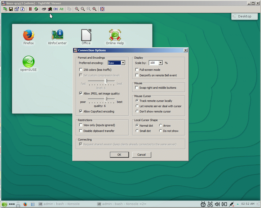Click the network plug tray icon
This screenshot has width=261, height=208.
(232, 204)
